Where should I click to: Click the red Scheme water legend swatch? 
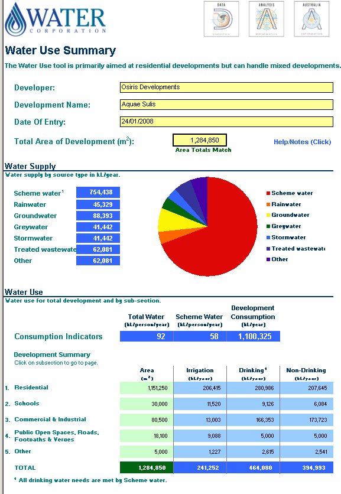268,193
